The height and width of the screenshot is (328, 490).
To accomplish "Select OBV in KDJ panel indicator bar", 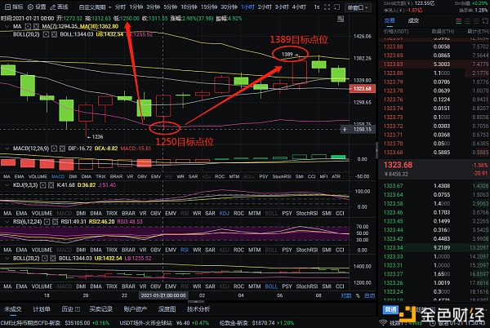I will tap(156, 214).
